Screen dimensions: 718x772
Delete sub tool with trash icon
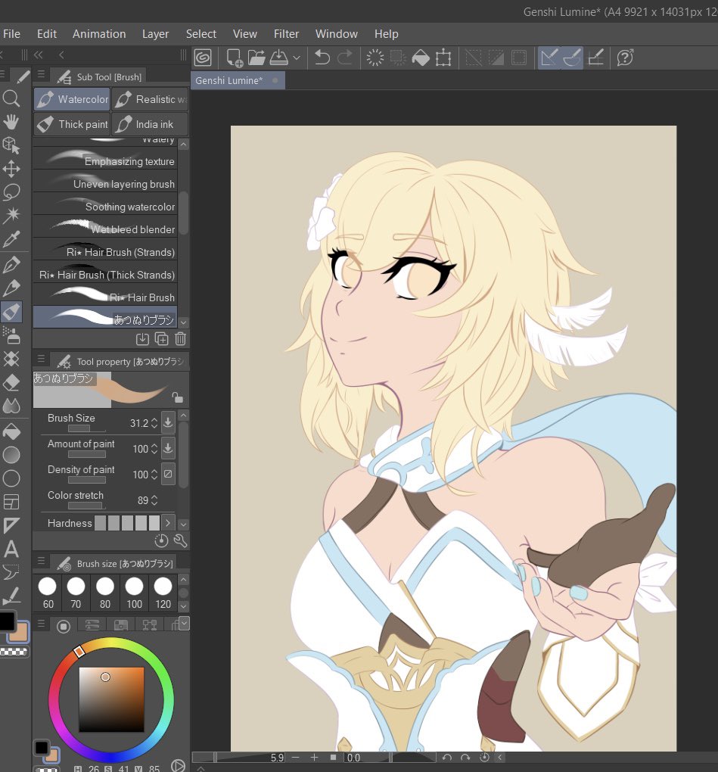click(x=181, y=339)
